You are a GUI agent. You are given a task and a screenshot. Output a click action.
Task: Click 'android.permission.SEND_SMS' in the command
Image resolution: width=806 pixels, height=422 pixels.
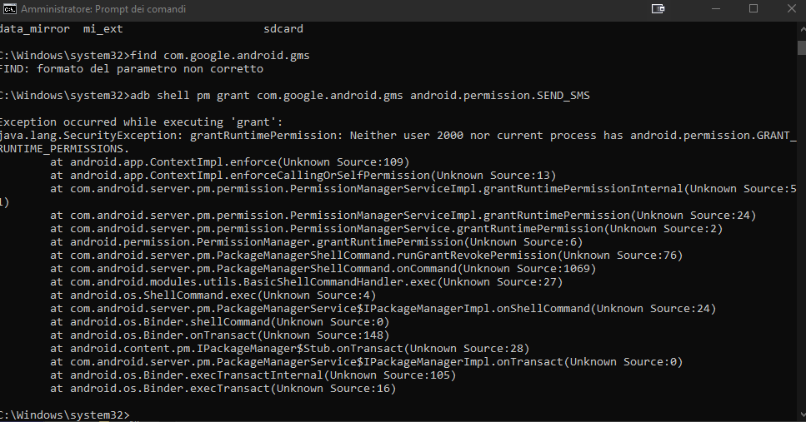pos(500,96)
